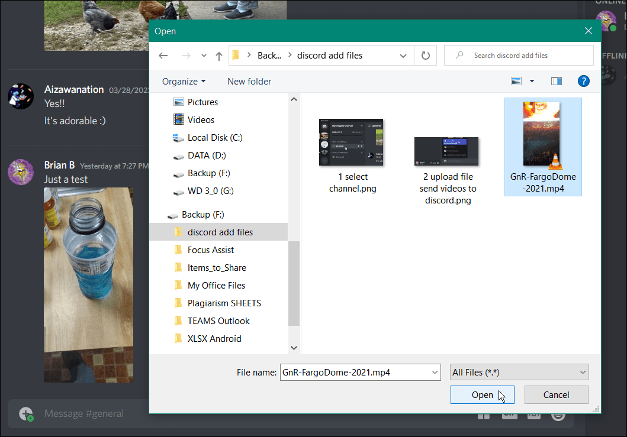The image size is (627, 437).
Task: Click the Back navigation arrow
Action: (x=164, y=56)
